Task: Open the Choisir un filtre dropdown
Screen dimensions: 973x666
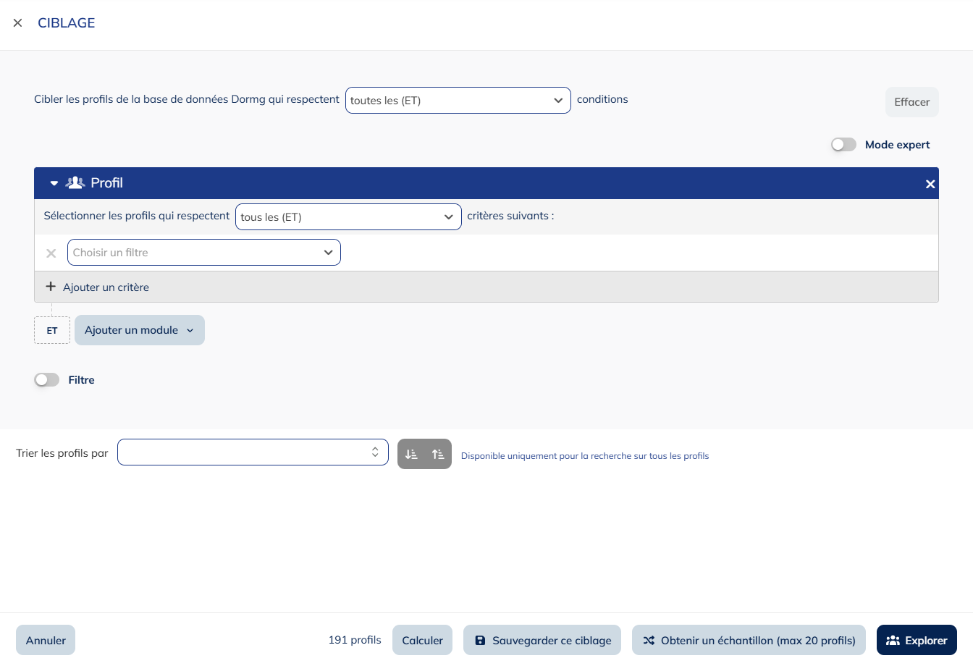Action: coord(203,253)
